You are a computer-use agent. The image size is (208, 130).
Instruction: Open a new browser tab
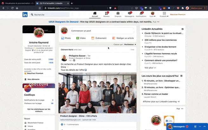(x=72, y=3)
